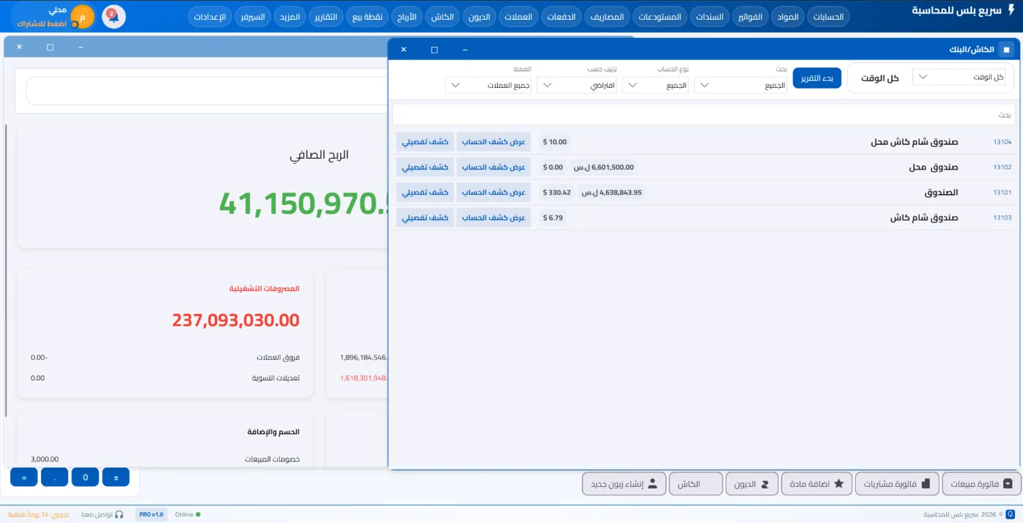This screenshot has height=523, width=1023.
Task: Open the الحسابات menu
Action: (x=829, y=17)
